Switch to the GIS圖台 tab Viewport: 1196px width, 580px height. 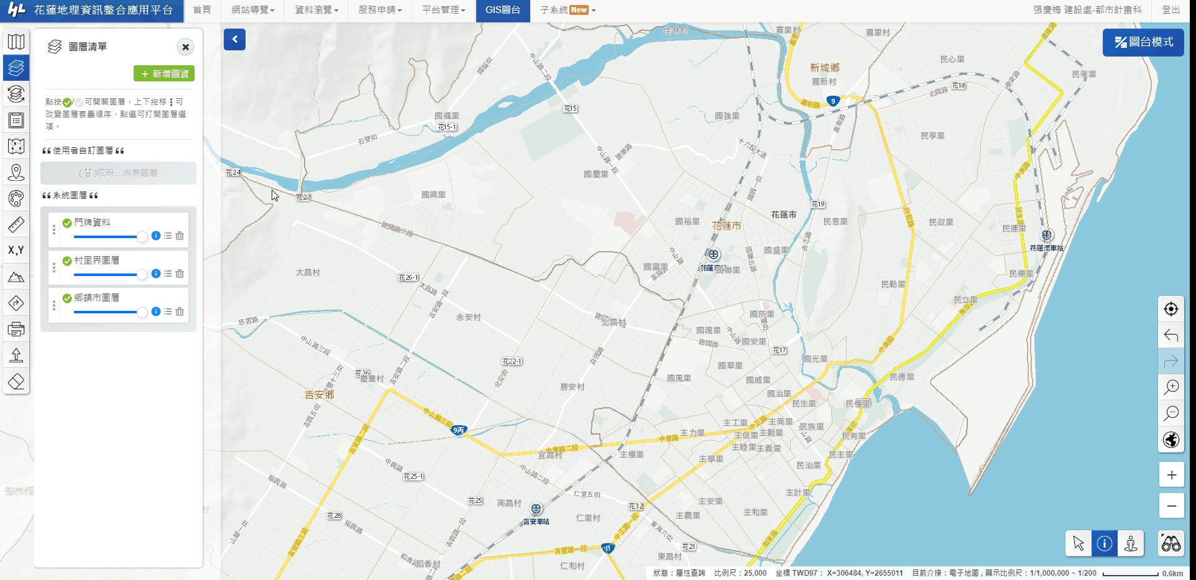point(502,10)
